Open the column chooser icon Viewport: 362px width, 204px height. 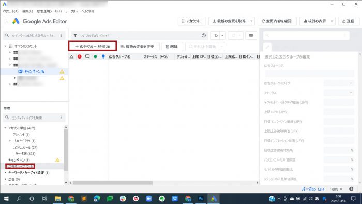(x=251, y=35)
